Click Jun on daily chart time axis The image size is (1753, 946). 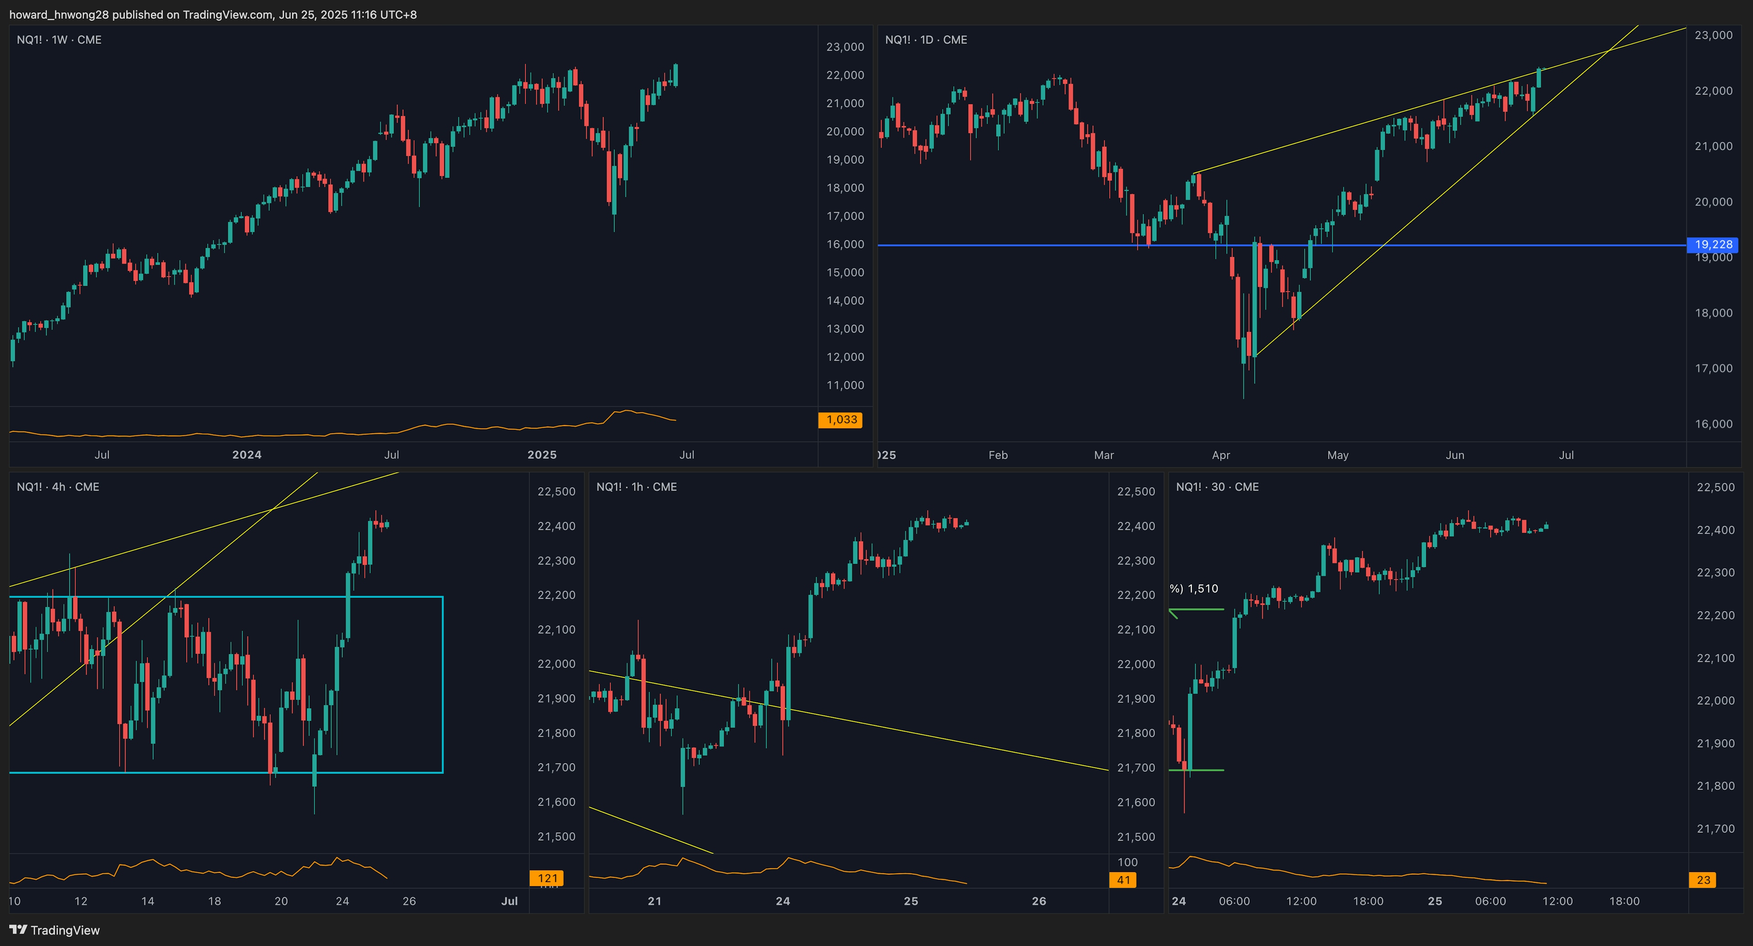(1455, 455)
